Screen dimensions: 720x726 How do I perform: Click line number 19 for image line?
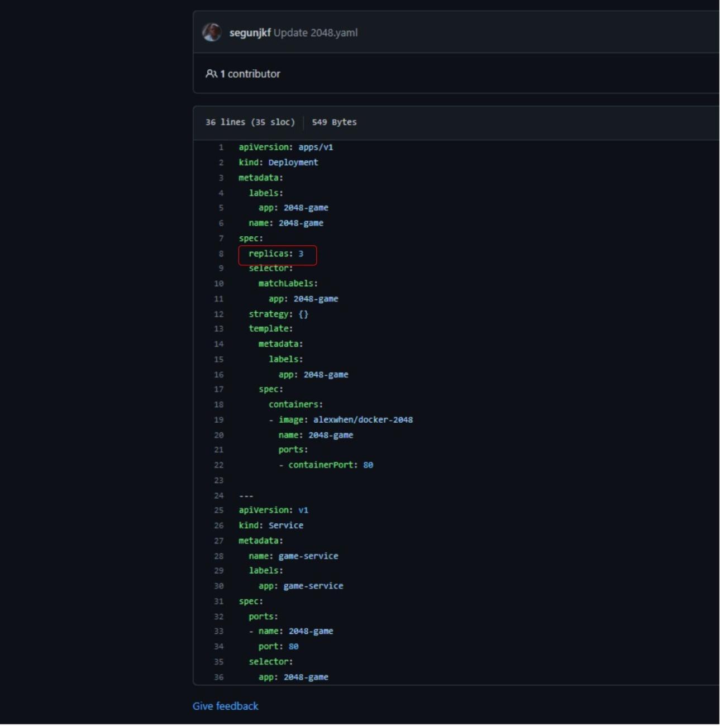[x=219, y=420]
